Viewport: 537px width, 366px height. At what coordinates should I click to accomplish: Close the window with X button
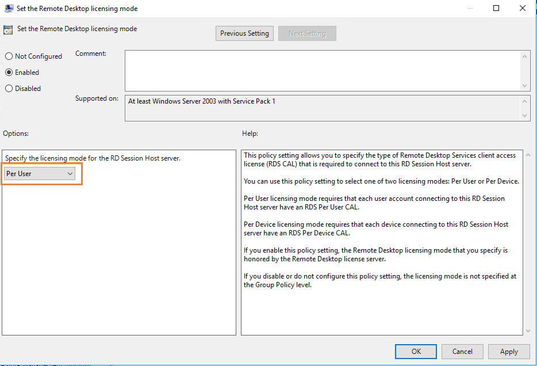[522, 8]
